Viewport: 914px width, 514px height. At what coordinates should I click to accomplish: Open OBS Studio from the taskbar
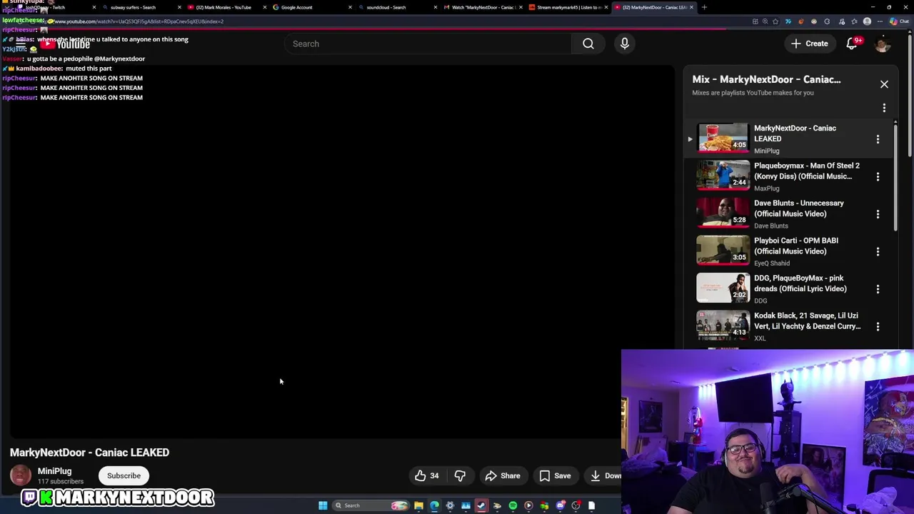576,505
